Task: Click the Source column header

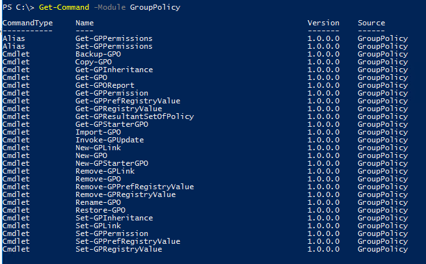Action: point(371,23)
